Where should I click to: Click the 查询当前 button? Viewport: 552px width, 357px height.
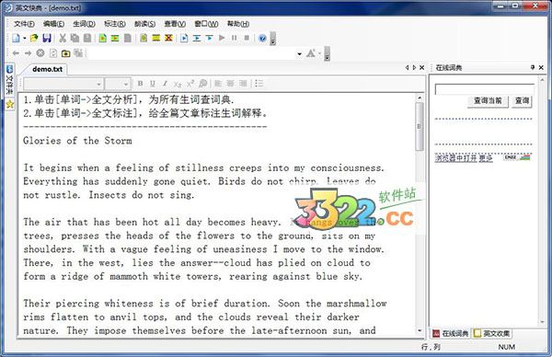[488, 101]
